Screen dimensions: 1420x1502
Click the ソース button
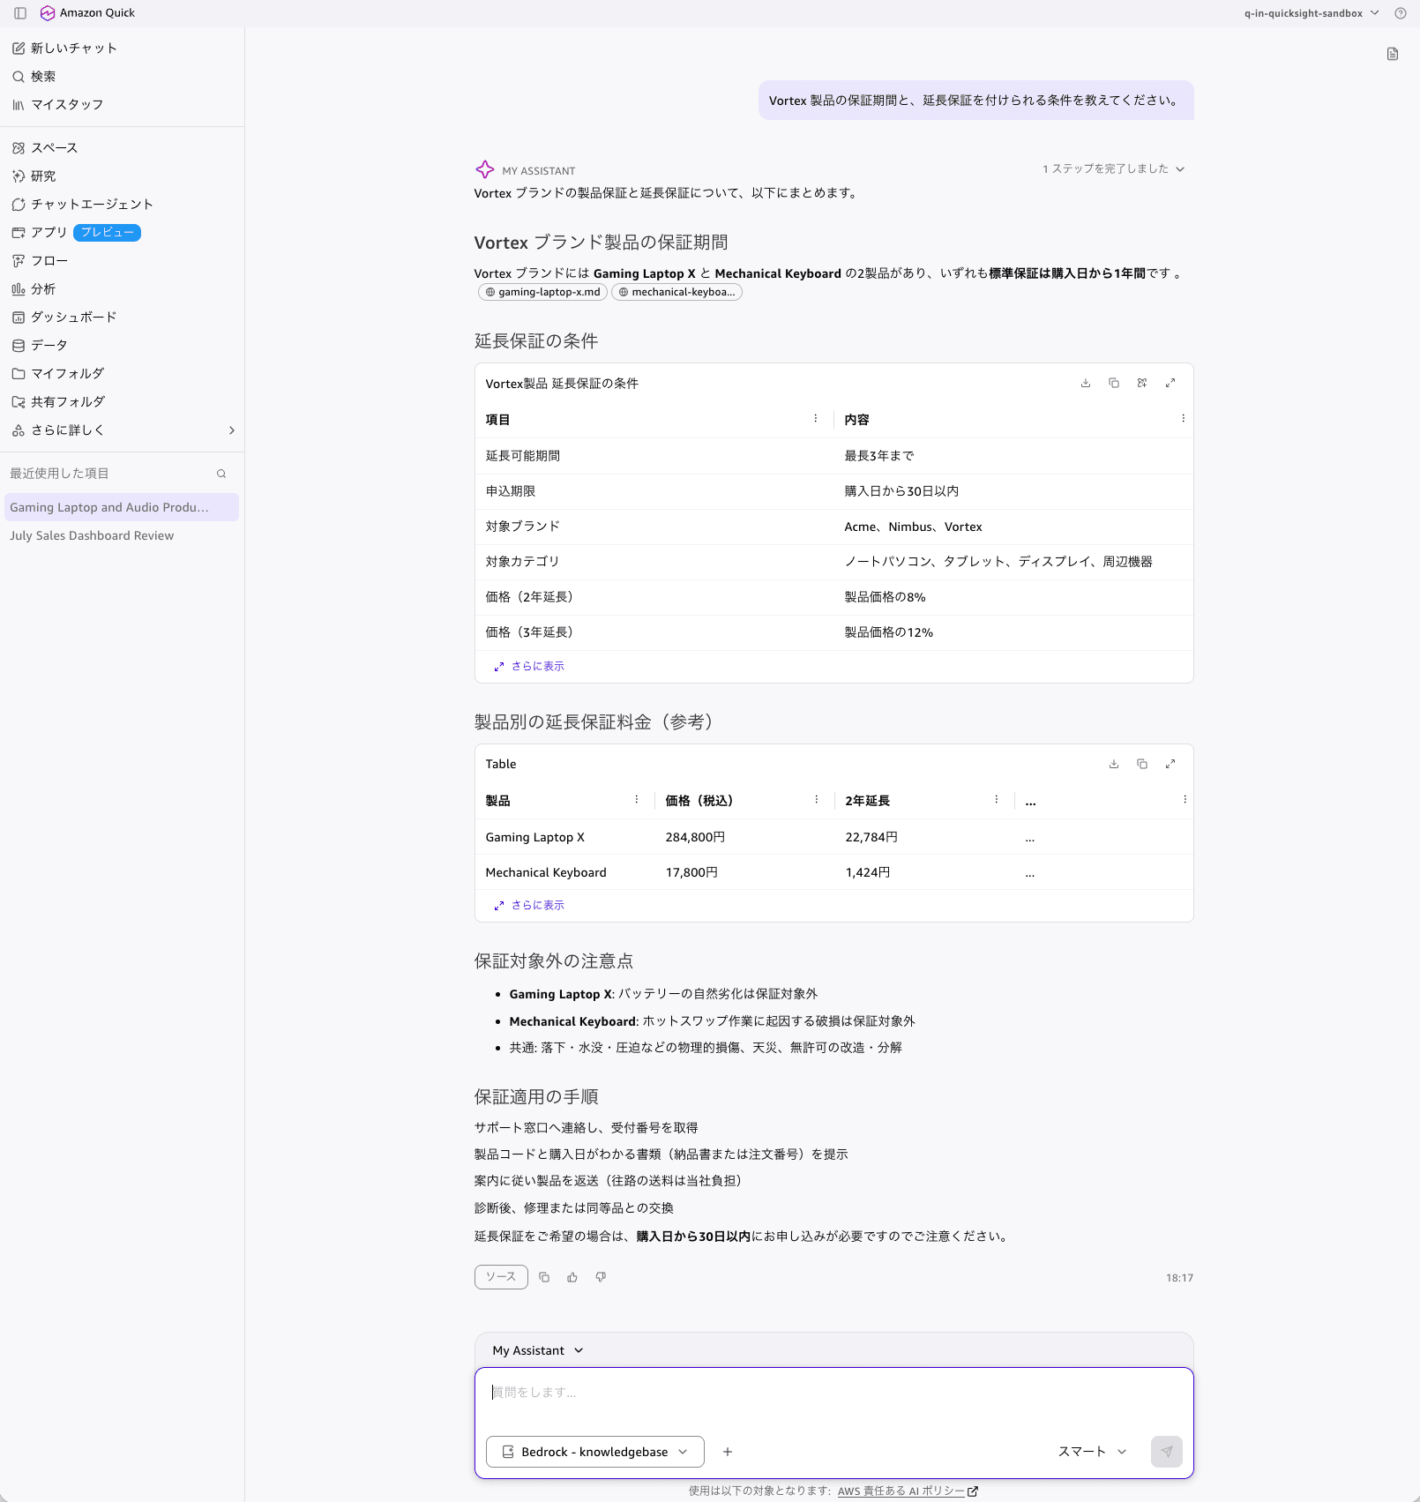pyautogui.click(x=501, y=1277)
